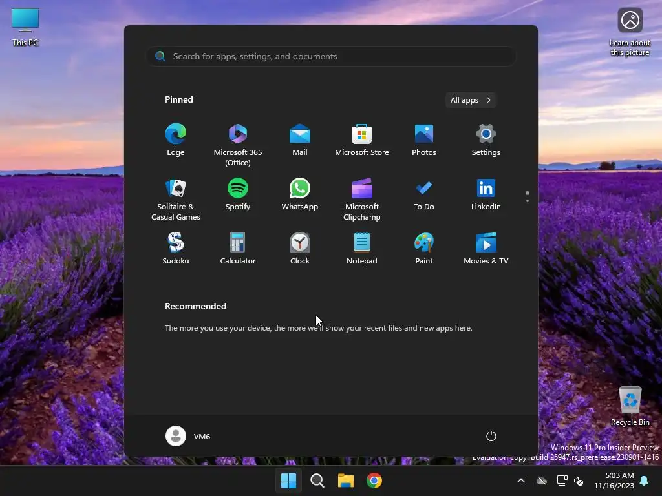The height and width of the screenshot is (496, 662).
Task: Click the muted volume tray icon
Action: (x=579, y=480)
